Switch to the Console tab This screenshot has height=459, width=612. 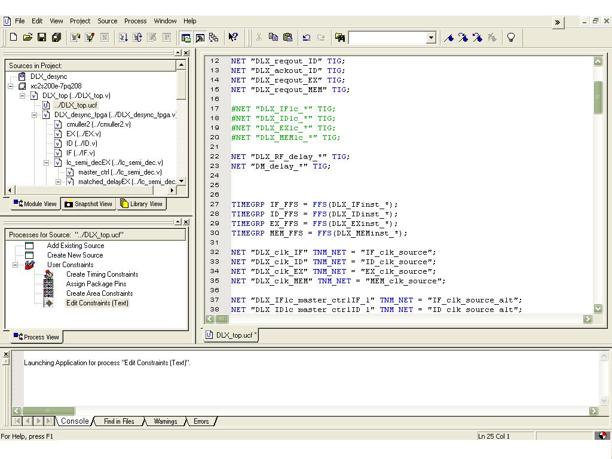75,421
